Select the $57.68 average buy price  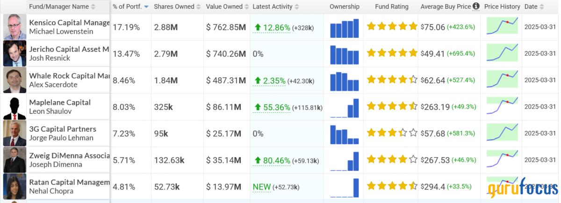point(432,134)
